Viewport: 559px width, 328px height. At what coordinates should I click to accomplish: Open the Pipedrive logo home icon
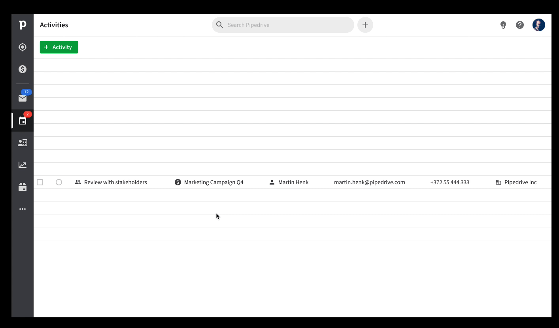tap(23, 25)
